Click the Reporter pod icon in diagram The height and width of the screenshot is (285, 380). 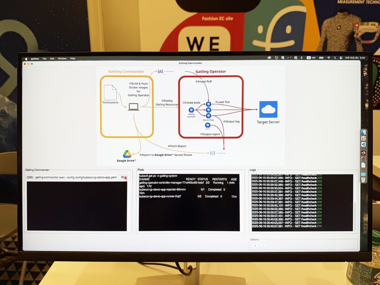pos(208,125)
